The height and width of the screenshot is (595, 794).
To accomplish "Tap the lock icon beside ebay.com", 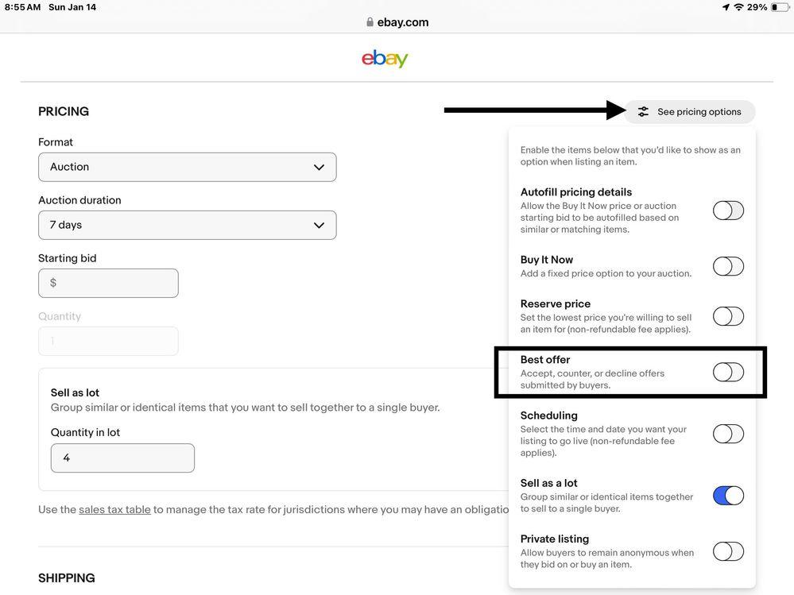I will pos(370,22).
